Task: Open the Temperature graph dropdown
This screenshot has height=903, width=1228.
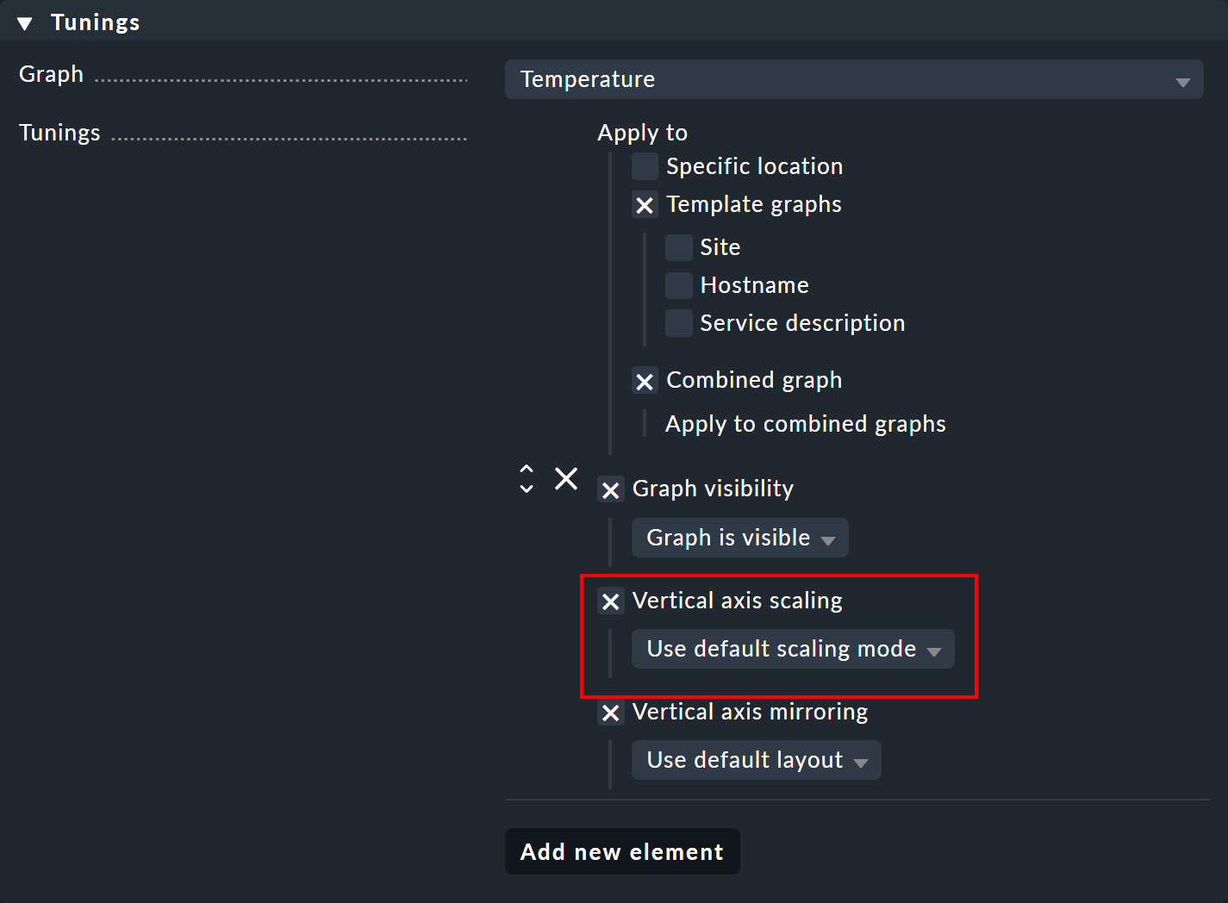Action: click(853, 79)
